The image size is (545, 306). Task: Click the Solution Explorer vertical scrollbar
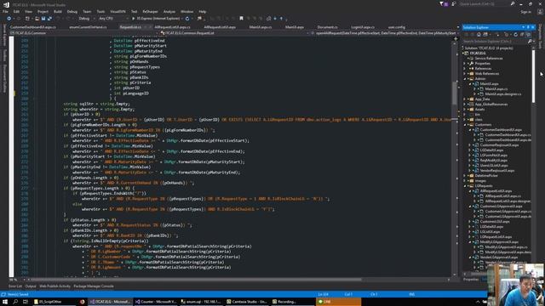[x=534, y=76]
